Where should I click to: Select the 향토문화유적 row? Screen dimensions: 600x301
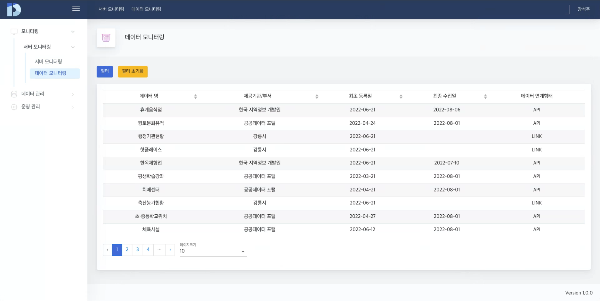(344, 123)
